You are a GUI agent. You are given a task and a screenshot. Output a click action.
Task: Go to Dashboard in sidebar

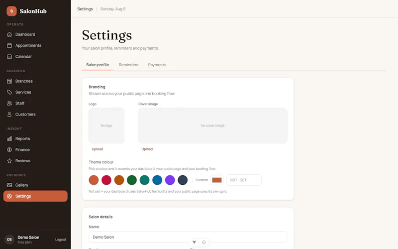35,34
